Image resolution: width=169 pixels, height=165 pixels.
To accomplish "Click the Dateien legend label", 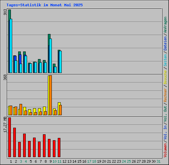I will tap(165, 44).
